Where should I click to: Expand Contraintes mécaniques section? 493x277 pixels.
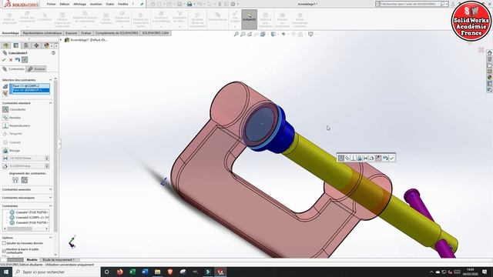pos(51,198)
